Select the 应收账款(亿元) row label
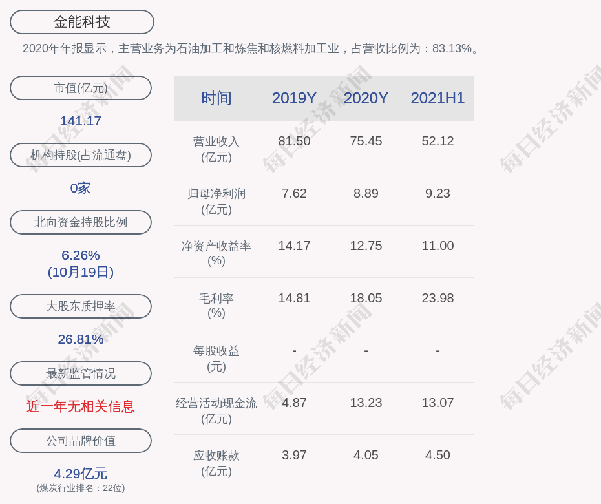The image size is (601, 504). pos(216,463)
